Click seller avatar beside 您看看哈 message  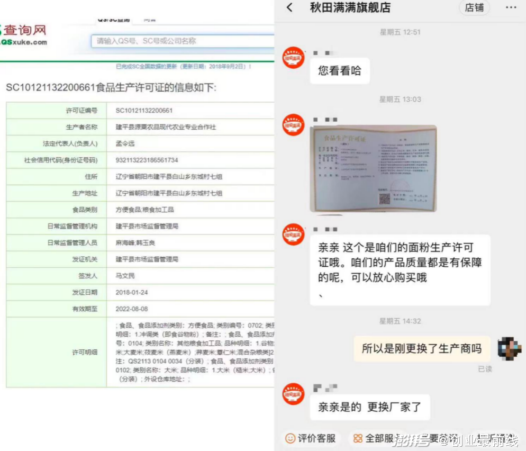(x=293, y=58)
